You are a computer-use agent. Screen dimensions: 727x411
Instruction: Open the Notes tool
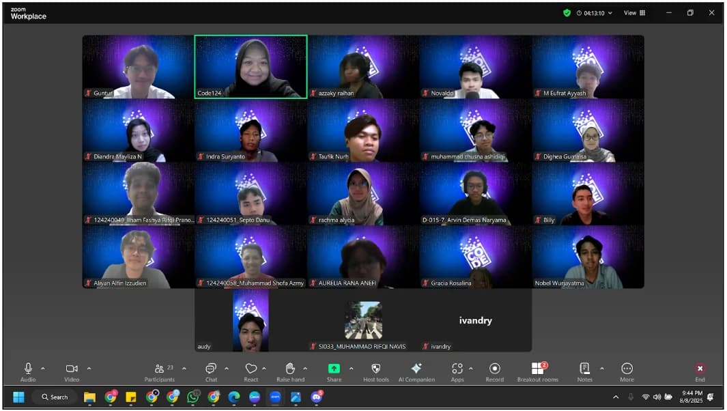pyautogui.click(x=584, y=369)
